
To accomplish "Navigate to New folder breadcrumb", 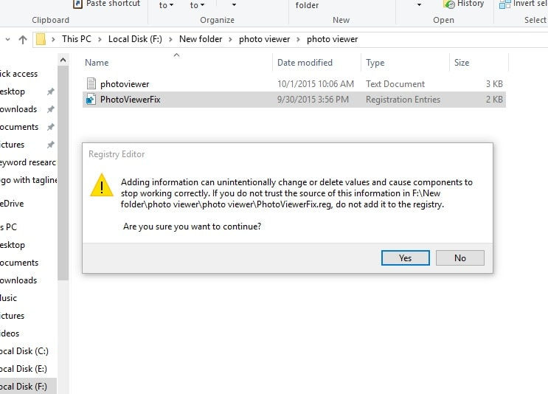I will click(201, 39).
